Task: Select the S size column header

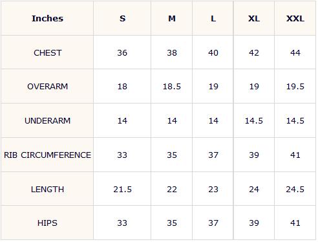Action: (122, 19)
